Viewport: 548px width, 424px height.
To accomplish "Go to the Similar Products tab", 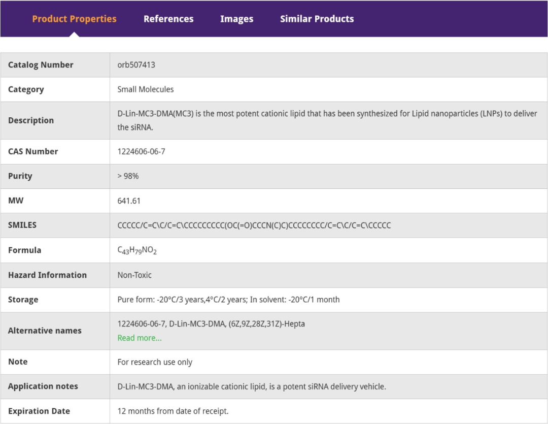I will pyautogui.click(x=317, y=19).
